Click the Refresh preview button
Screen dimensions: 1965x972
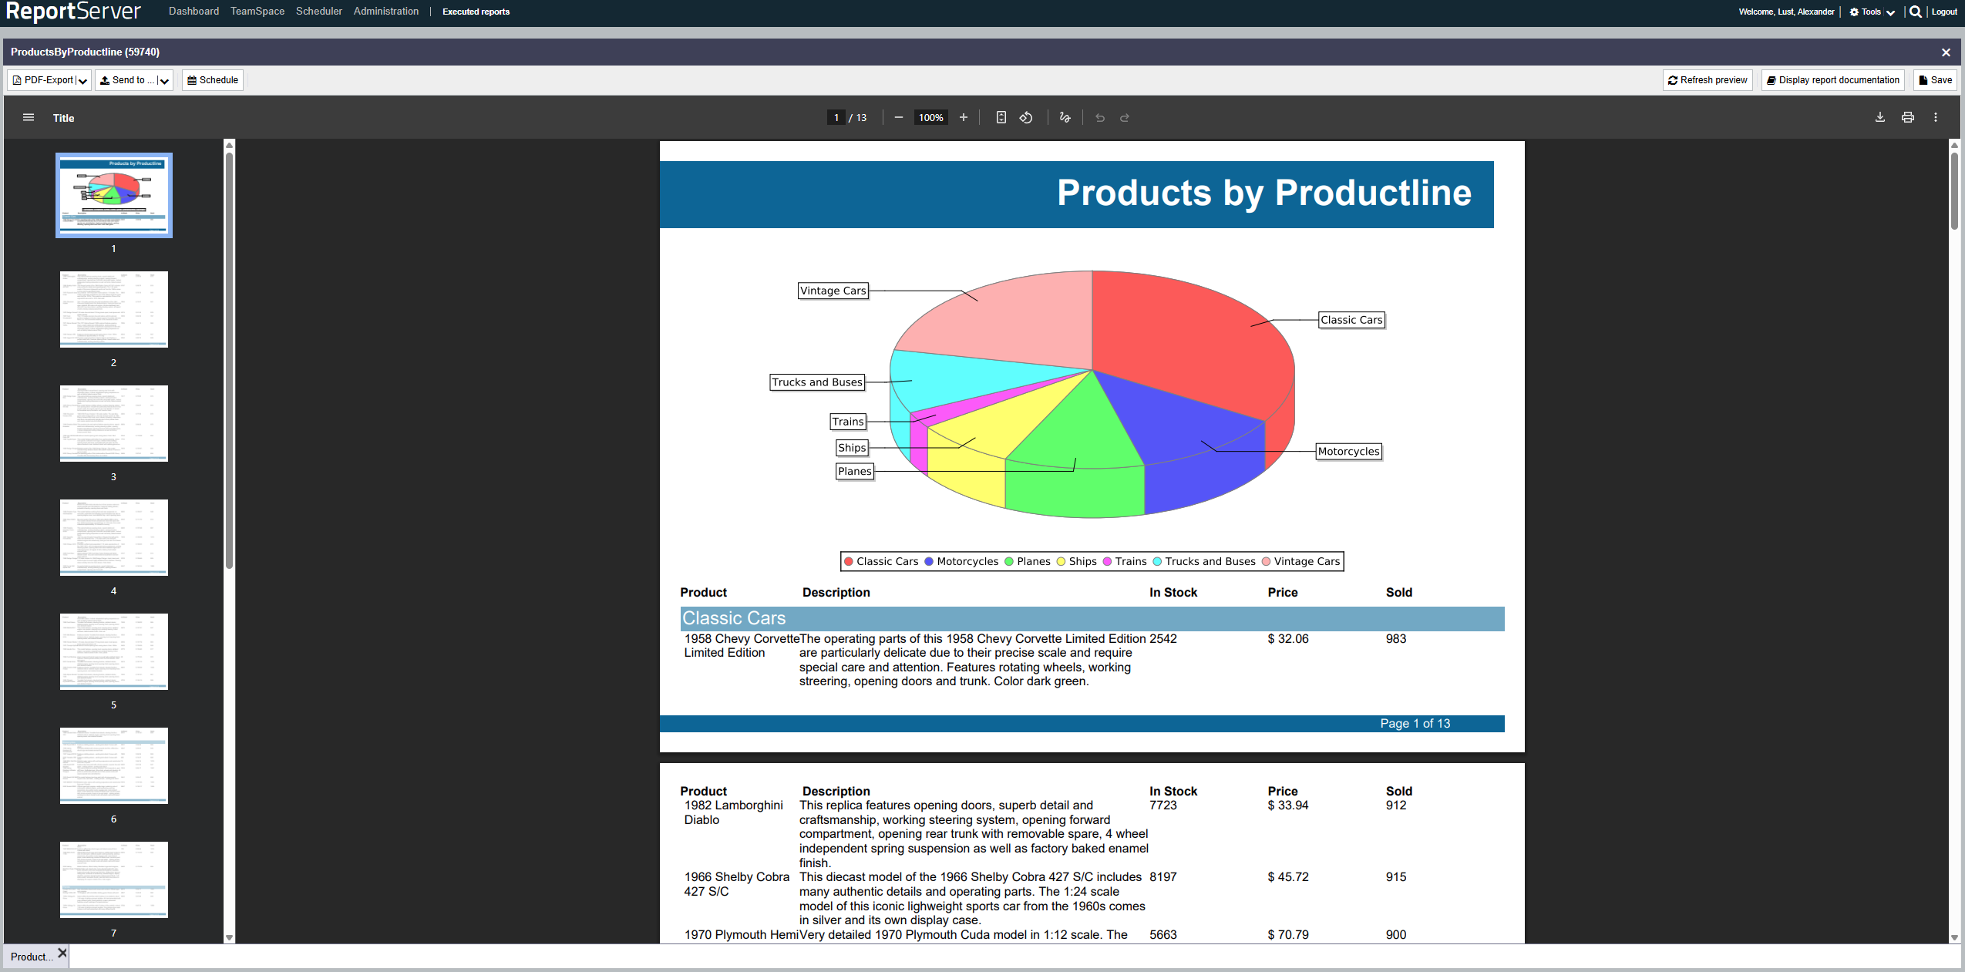pyautogui.click(x=1707, y=80)
